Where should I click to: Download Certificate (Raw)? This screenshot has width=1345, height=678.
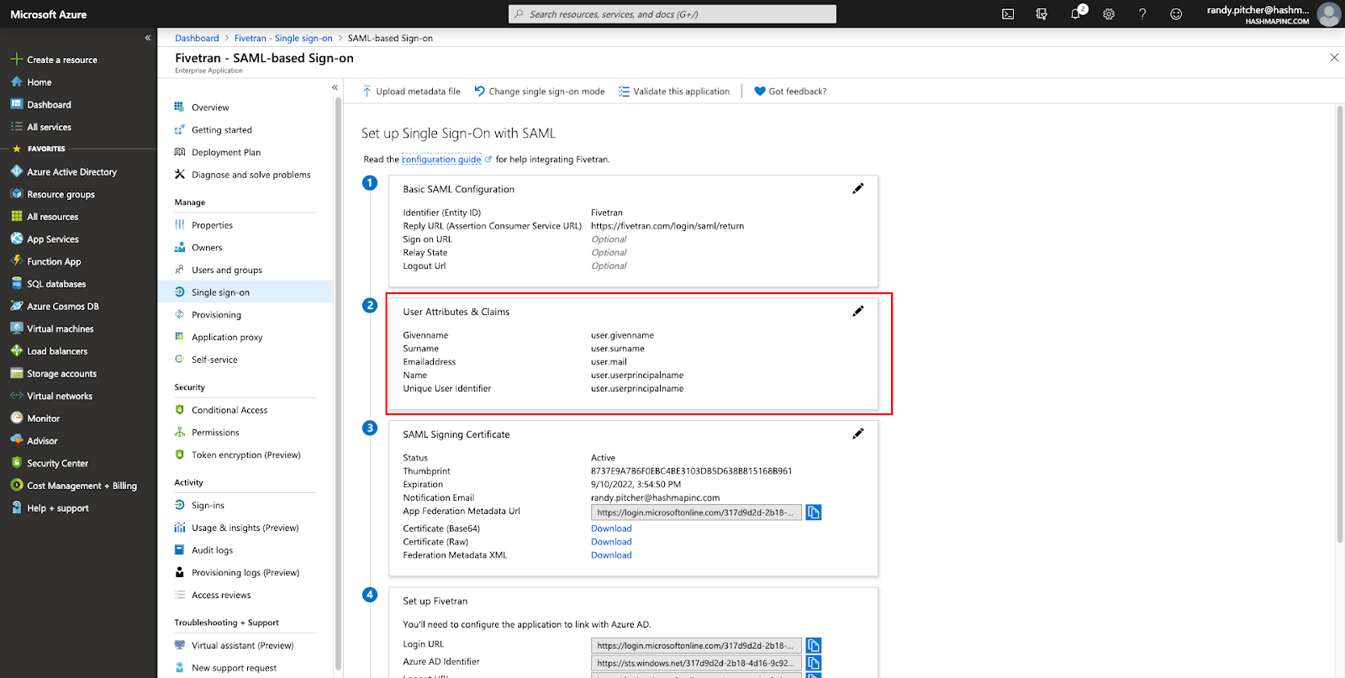tap(611, 543)
